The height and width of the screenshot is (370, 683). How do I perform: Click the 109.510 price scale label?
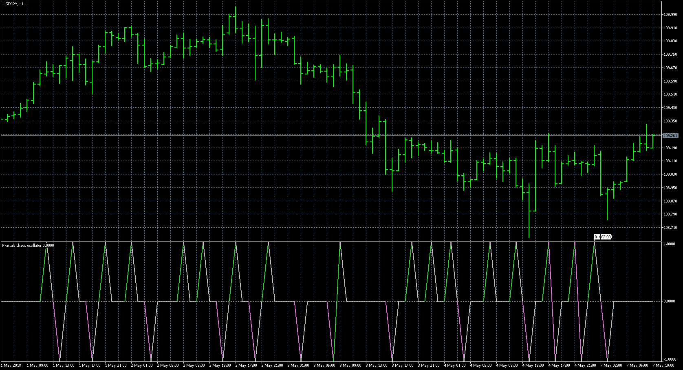pyautogui.click(x=670, y=94)
